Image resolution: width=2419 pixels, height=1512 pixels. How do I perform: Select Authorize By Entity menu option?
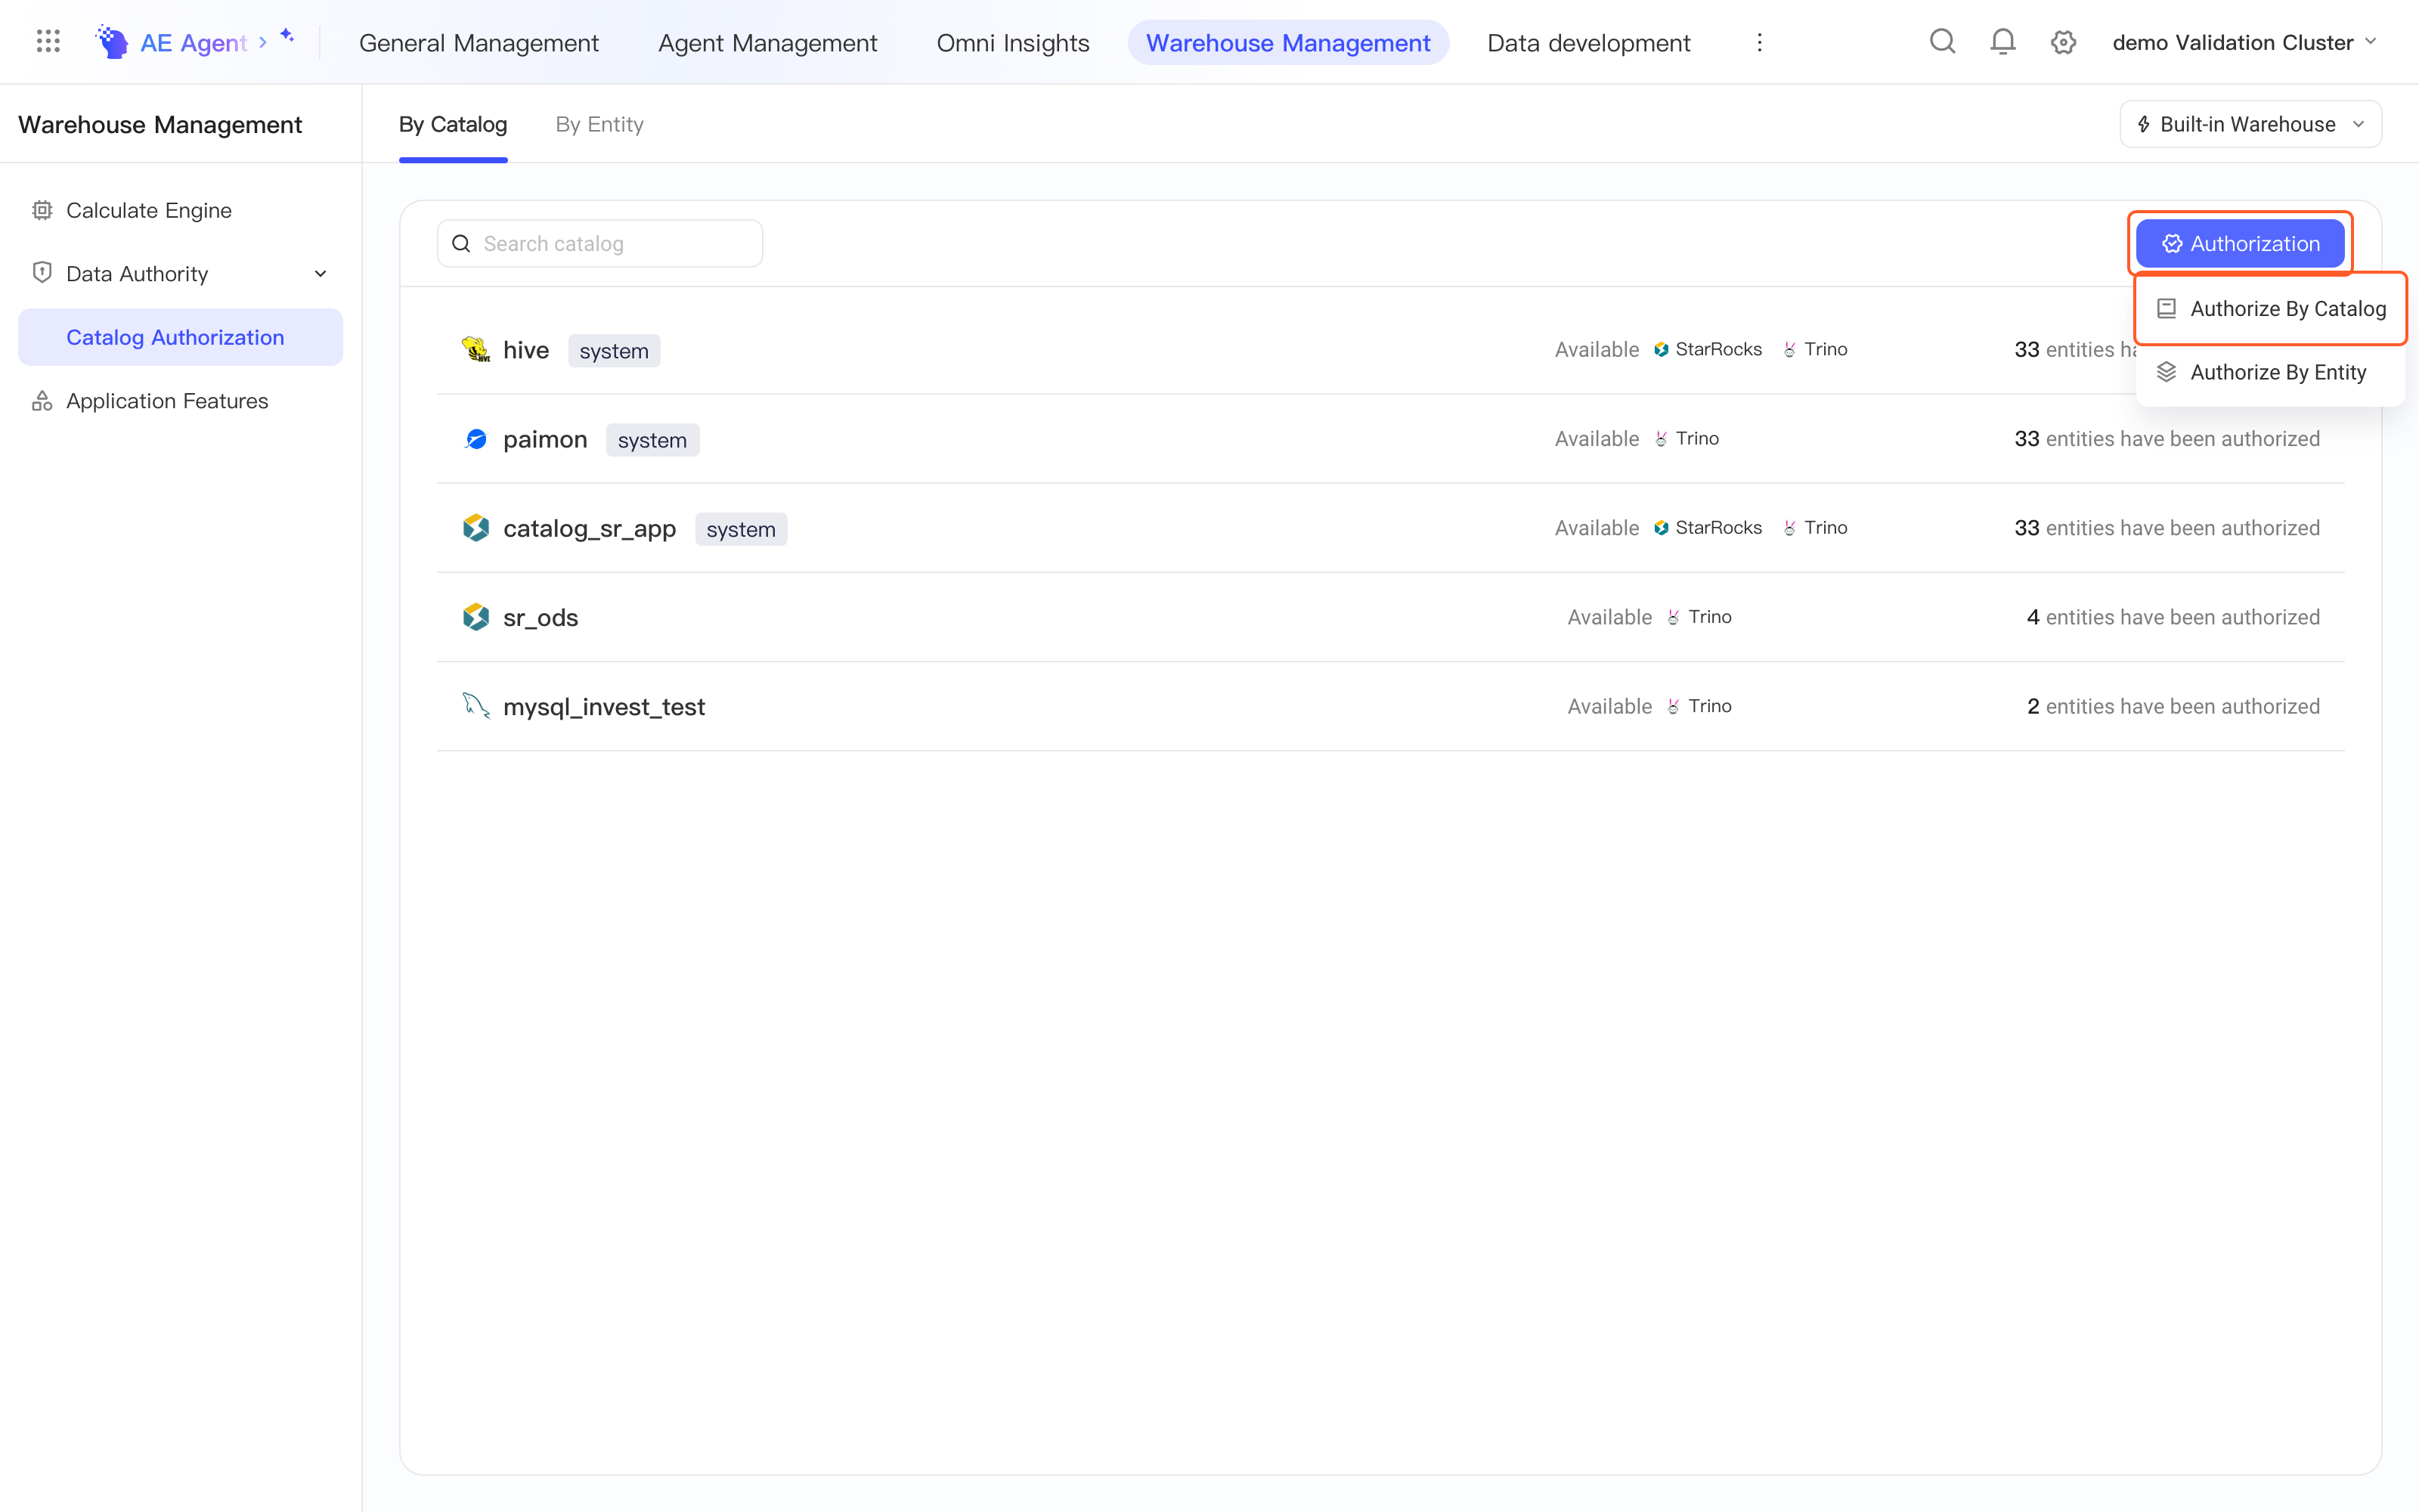click(x=2270, y=372)
